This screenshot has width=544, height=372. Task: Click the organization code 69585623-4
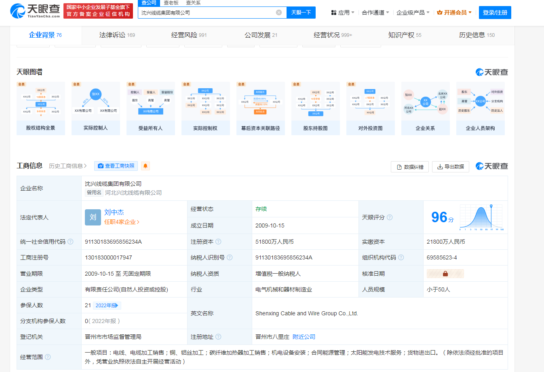pos(442,257)
